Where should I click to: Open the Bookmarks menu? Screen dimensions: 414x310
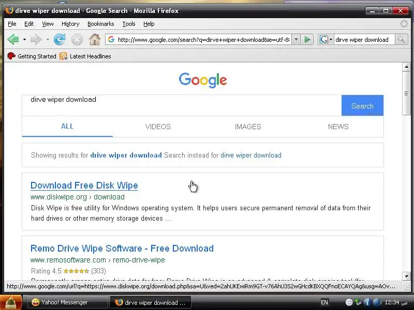click(100, 24)
